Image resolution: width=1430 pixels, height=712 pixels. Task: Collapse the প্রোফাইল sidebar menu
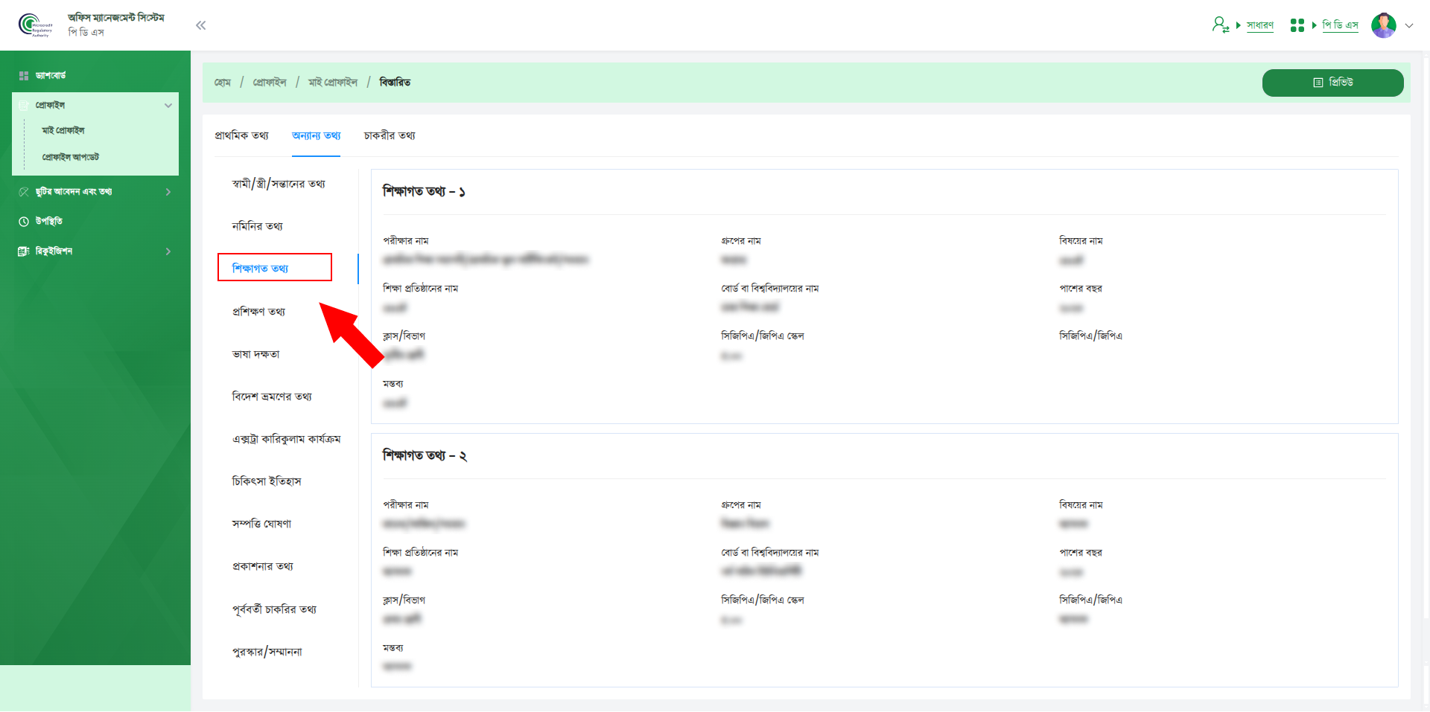coord(95,106)
